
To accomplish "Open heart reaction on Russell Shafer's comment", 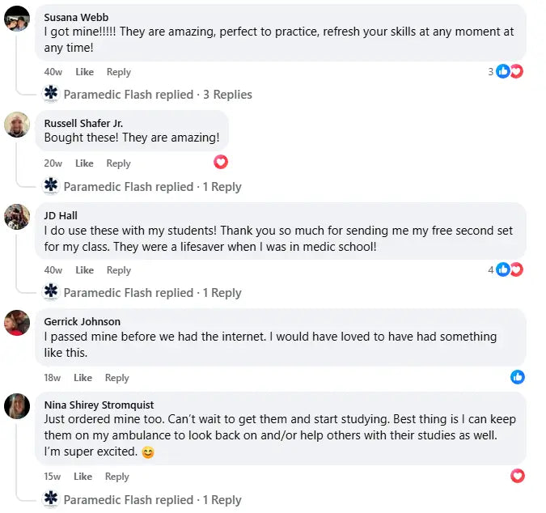I will pyautogui.click(x=221, y=162).
